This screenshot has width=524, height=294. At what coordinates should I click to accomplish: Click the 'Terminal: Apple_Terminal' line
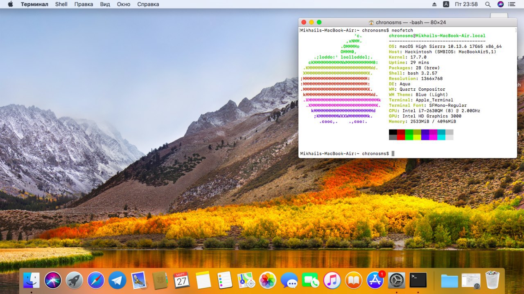pyautogui.click(x=421, y=100)
